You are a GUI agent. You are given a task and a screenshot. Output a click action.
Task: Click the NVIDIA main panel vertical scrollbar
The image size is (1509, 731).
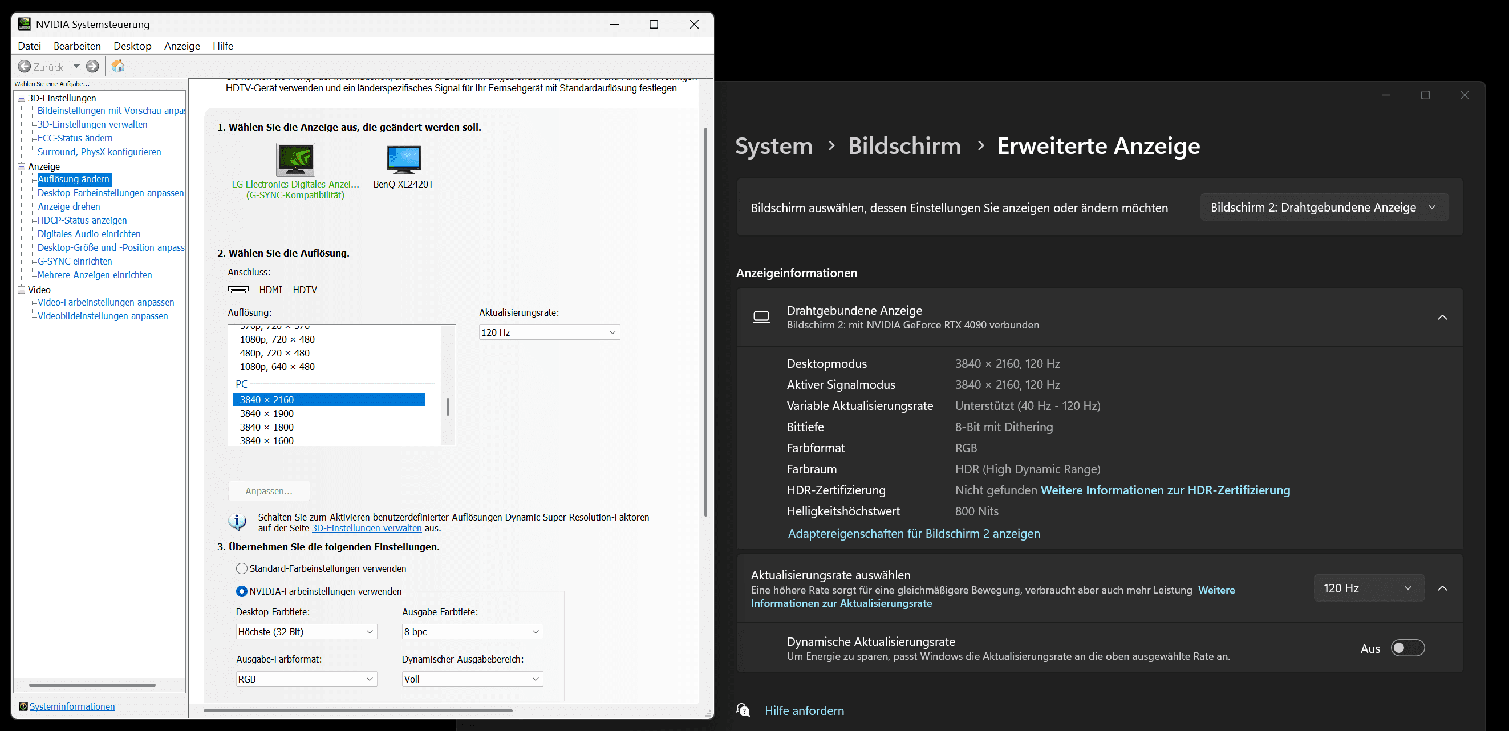pyautogui.click(x=705, y=322)
